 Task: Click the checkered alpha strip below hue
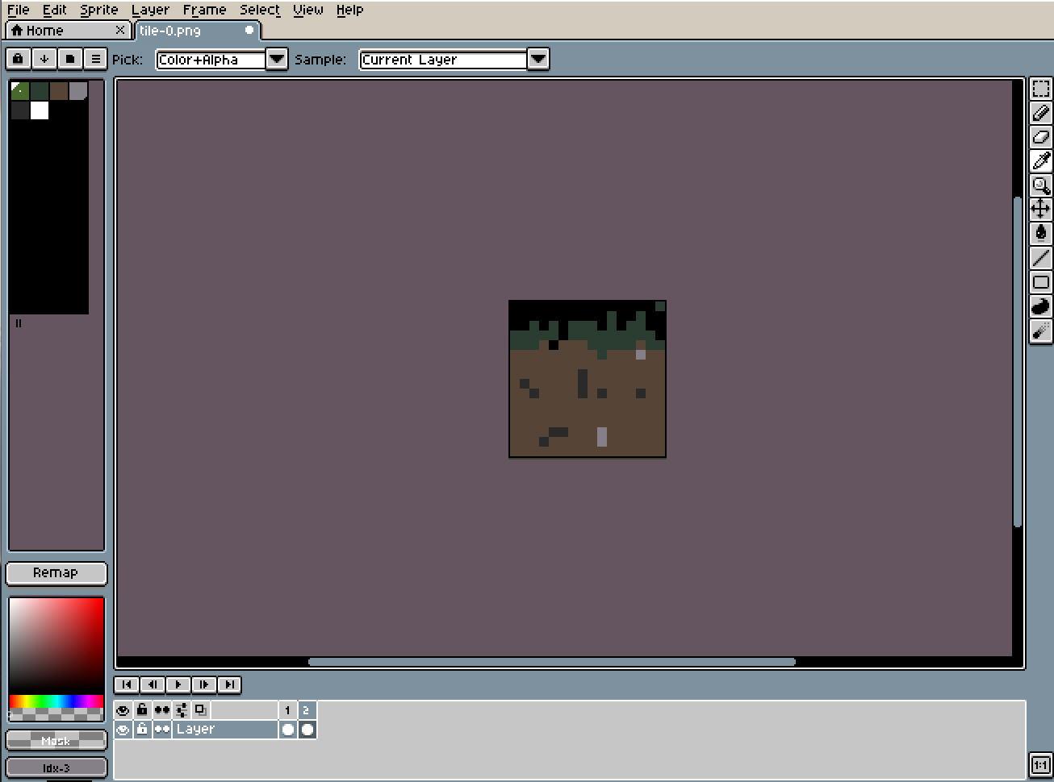pyautogui.click(x=56, y=713)
